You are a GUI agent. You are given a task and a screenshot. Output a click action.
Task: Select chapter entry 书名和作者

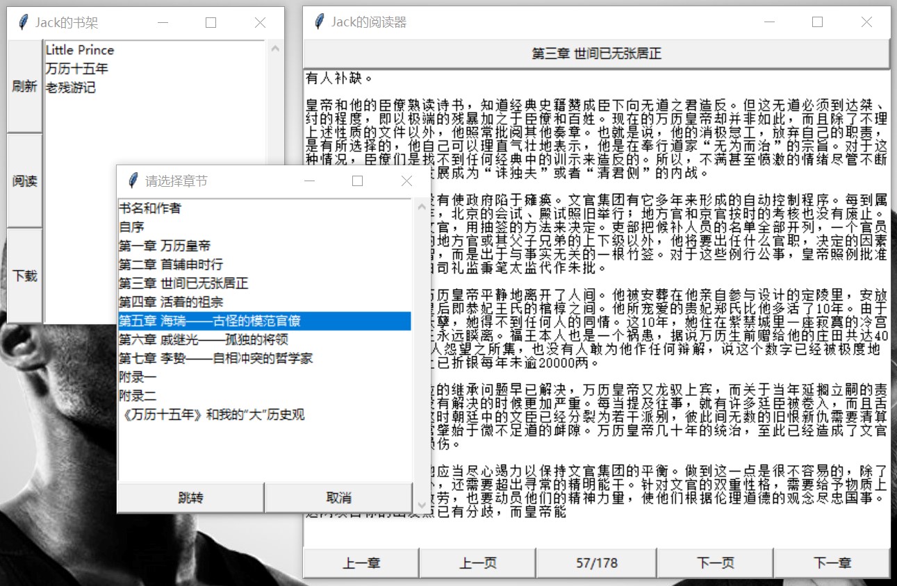265,208
